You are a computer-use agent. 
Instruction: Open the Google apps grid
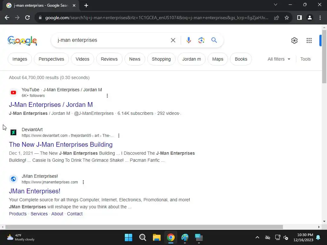[309, 41]
